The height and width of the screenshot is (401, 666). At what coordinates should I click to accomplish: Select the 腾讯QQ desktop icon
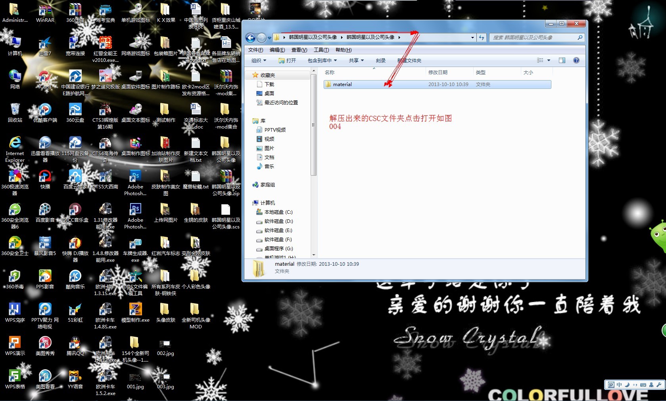[75, 346]
